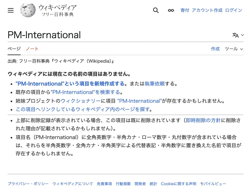Find pages linking to this item
Image resolution: width=251 pixels, height=188 pixels.
click(83, 109)
